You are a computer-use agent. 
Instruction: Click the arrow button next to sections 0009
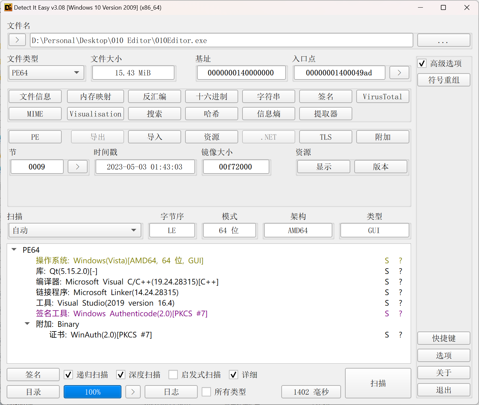point(78,167)
